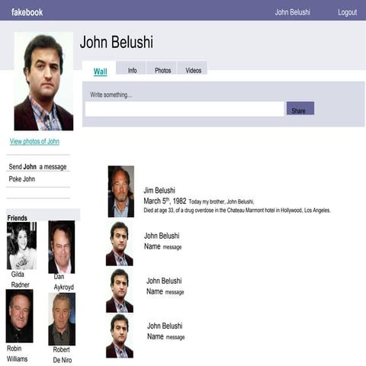The height and width of the screenshot is (366, 366).
Task: Click Poke John option
Action: 22,179
